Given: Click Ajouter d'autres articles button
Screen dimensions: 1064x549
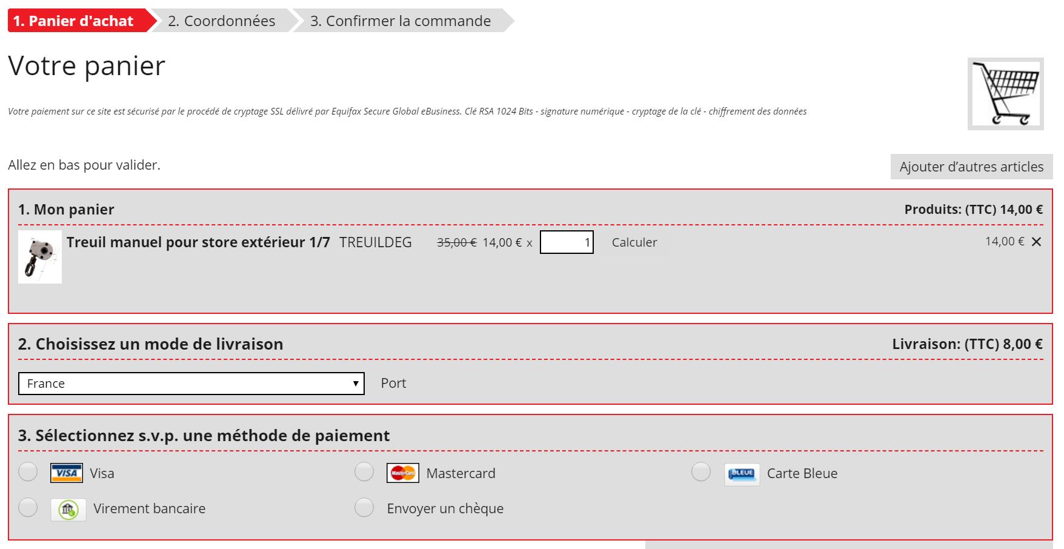Looking at the screenshot, I should pyautogui.click(x=971, y=167).
